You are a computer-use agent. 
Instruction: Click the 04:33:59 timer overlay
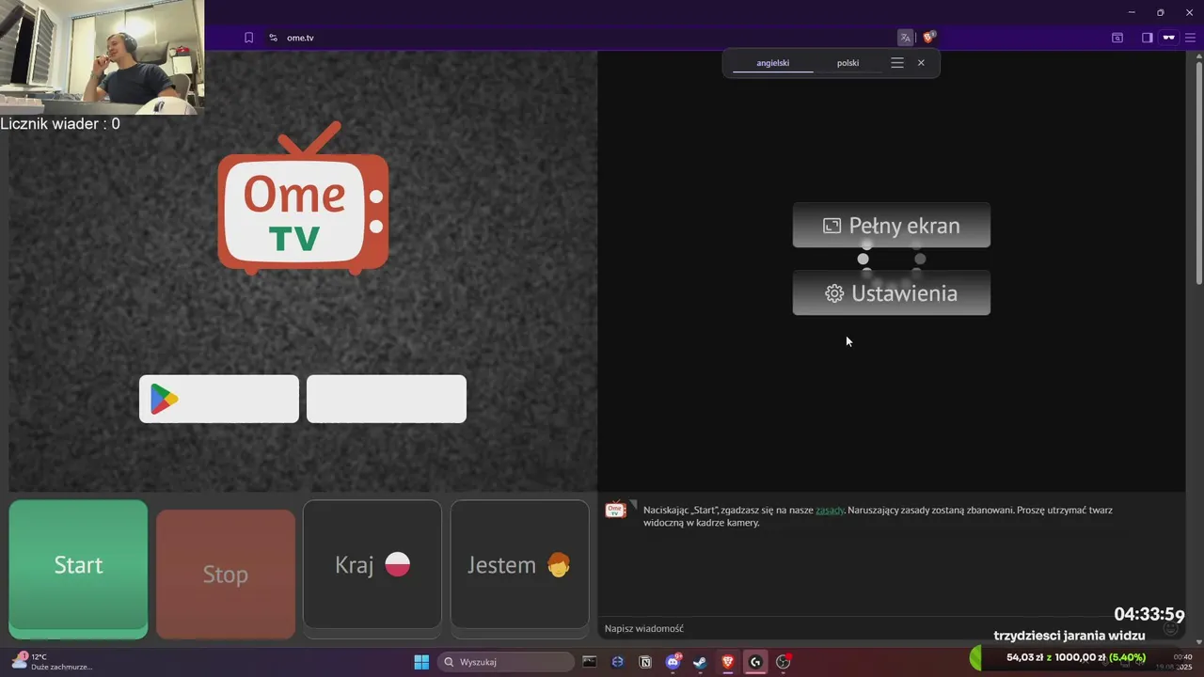coord(1149,615)
